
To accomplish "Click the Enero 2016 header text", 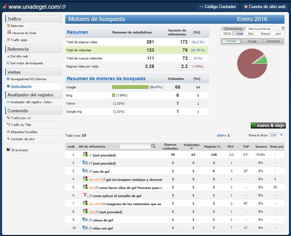I will point(252,19).
